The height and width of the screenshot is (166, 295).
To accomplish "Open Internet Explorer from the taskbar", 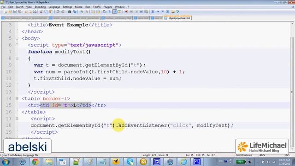I will (x=183, y=162).
